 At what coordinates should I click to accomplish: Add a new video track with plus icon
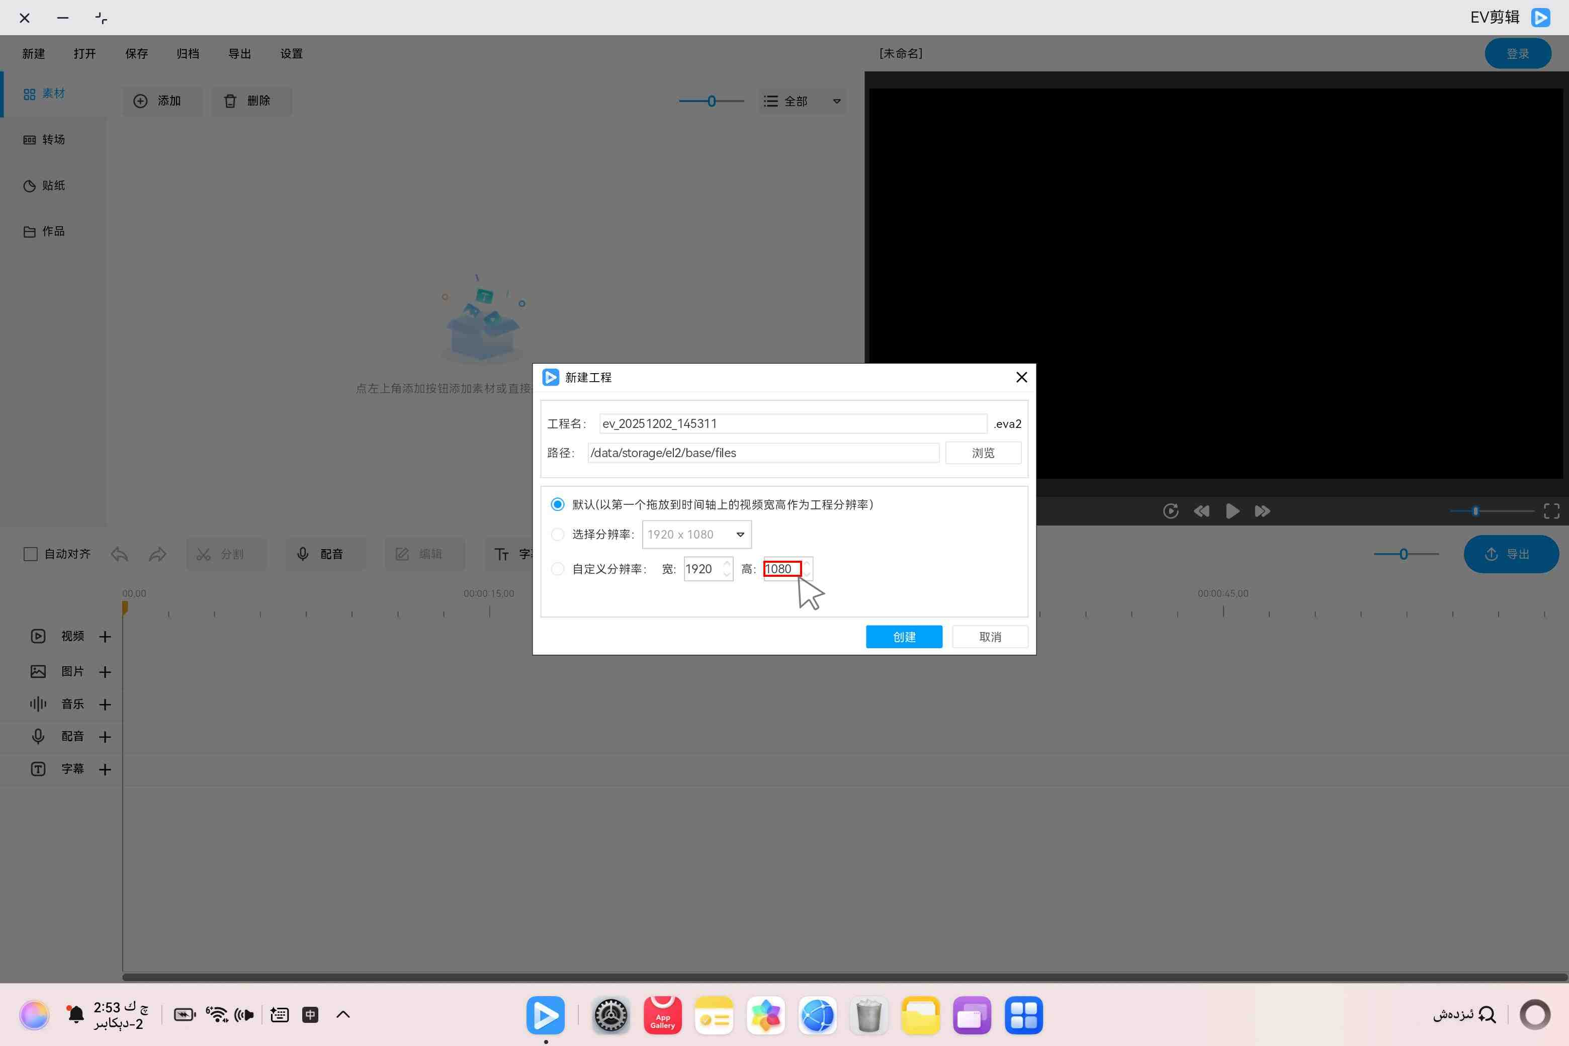pyautogui.click(x=105, y=637)
